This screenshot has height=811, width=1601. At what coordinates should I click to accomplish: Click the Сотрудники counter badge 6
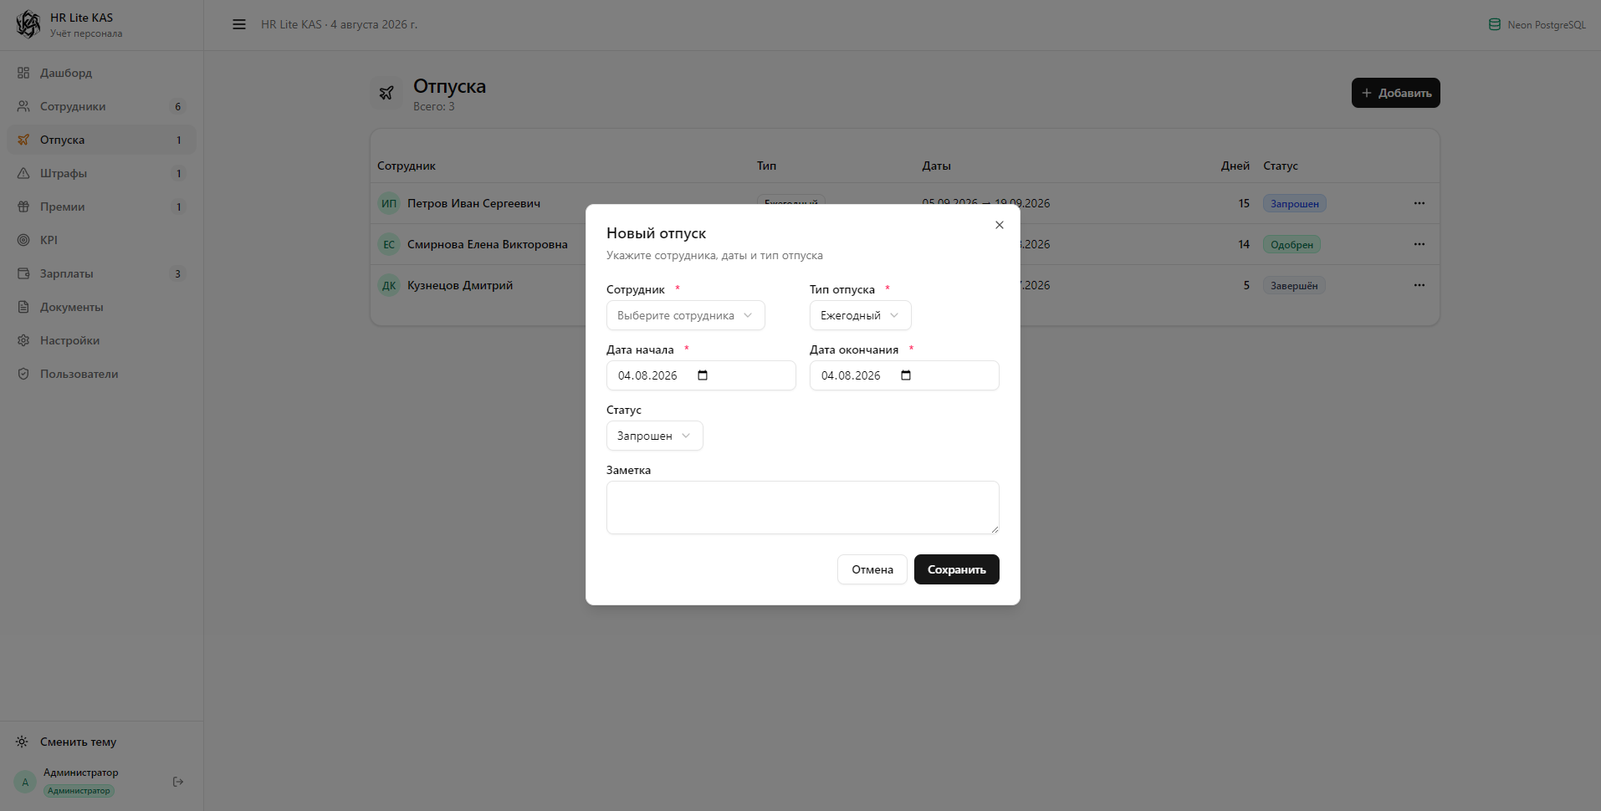[177, 106]
